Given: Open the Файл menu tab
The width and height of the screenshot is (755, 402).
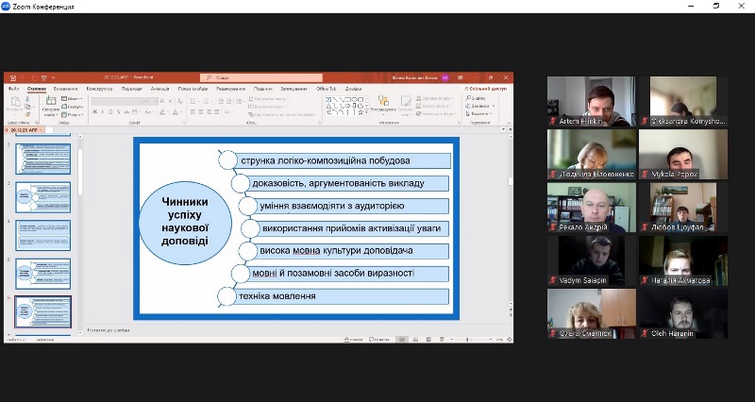Looking at the screenshot, I should tap(13, 88).
